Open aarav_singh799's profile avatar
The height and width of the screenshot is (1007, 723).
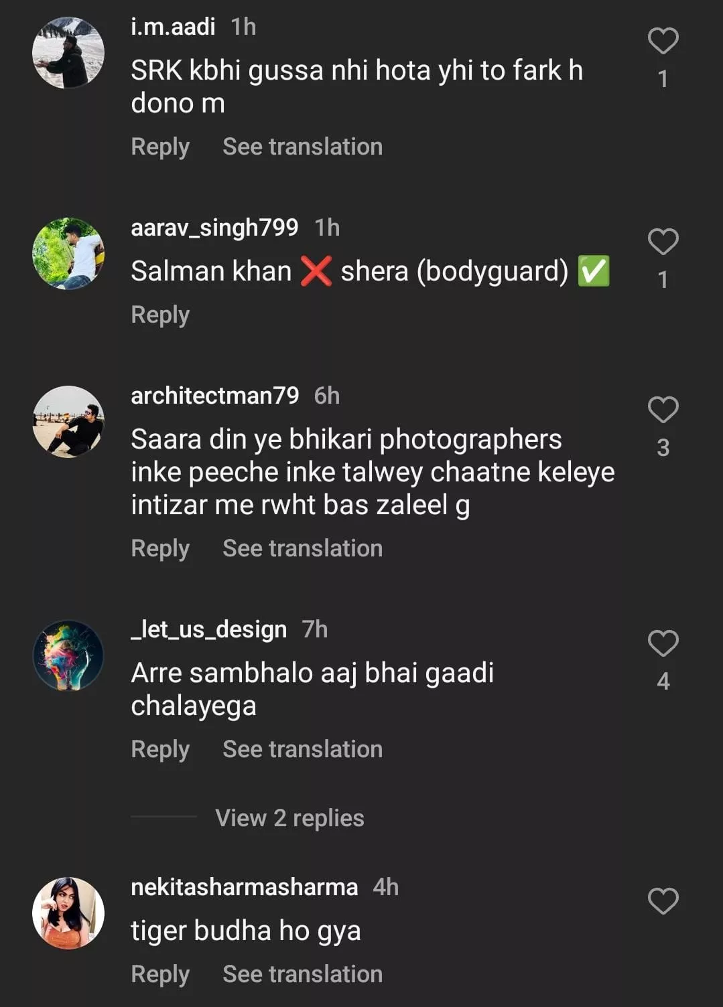click(x=68, y=254)
